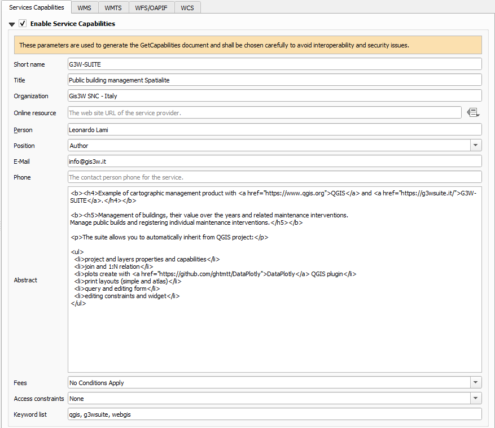Click the Short name field containing G3W-SUITE
This screenshot has height=428, width=495.
click(275, 64)
